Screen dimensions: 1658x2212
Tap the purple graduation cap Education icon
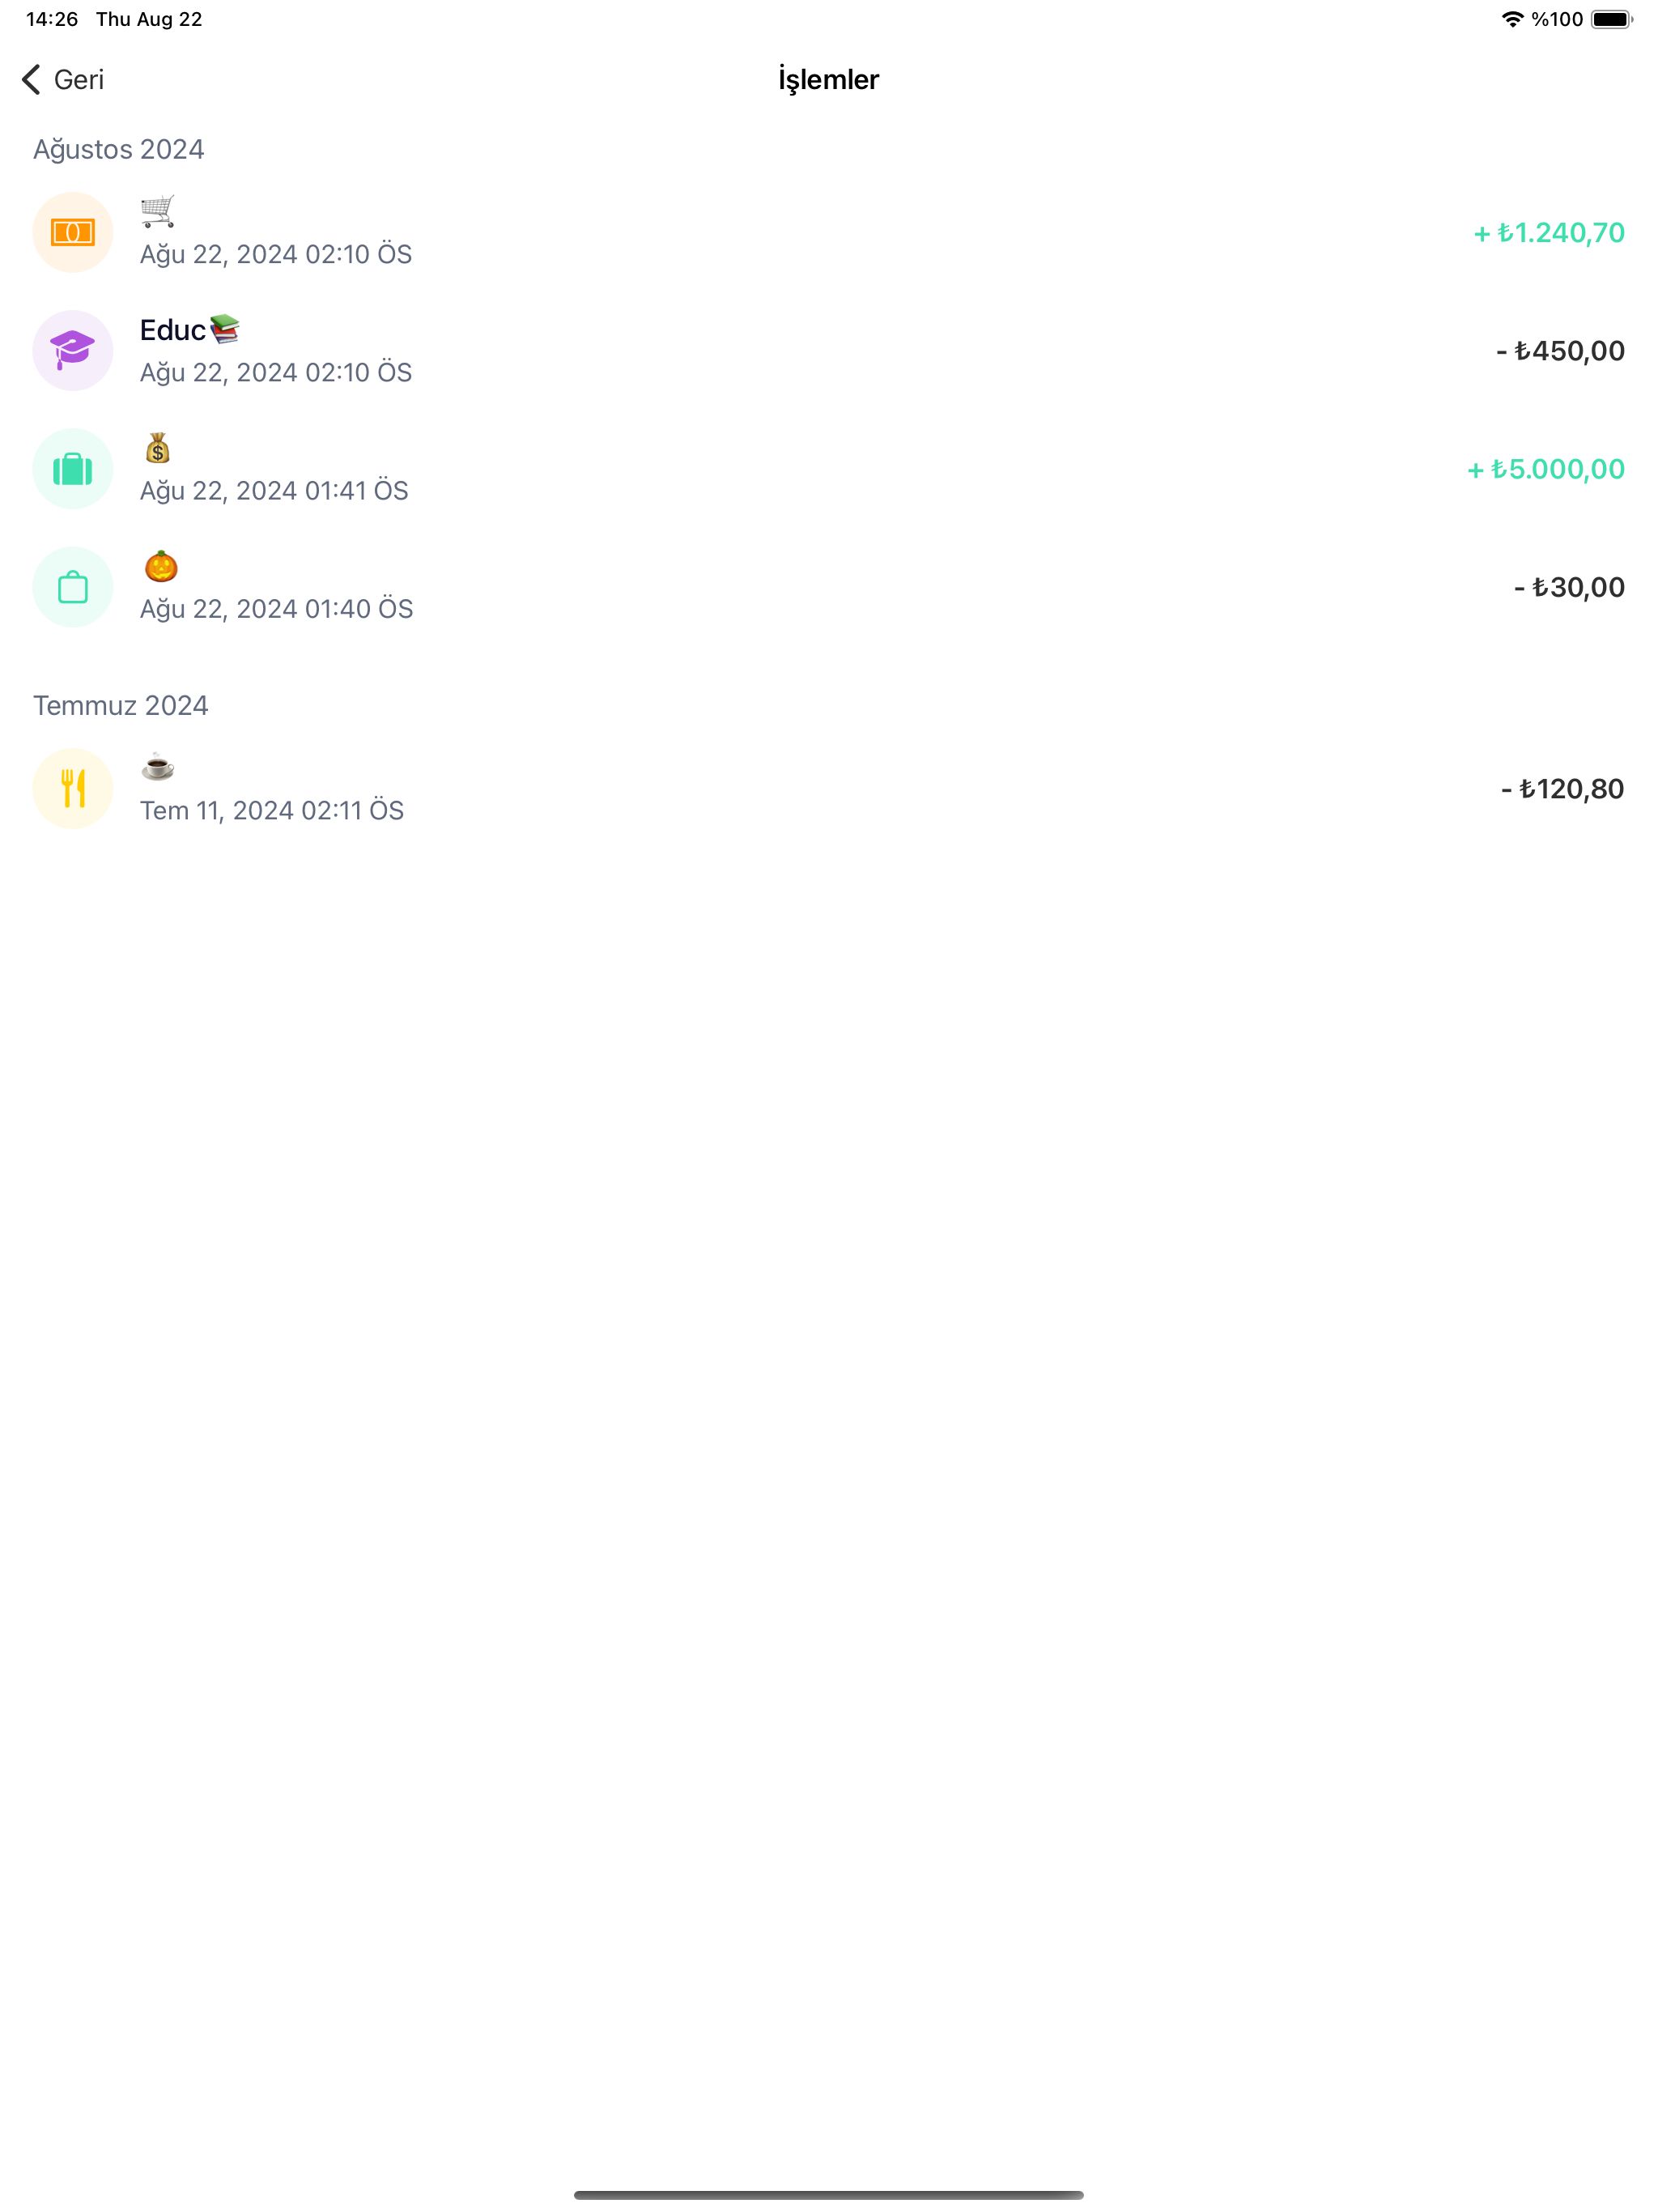(x=73, y=350)
